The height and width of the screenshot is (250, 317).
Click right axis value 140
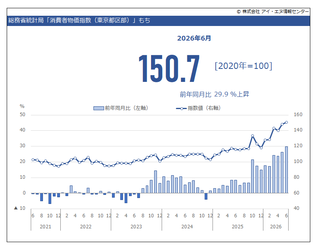(x=298, y=130)
